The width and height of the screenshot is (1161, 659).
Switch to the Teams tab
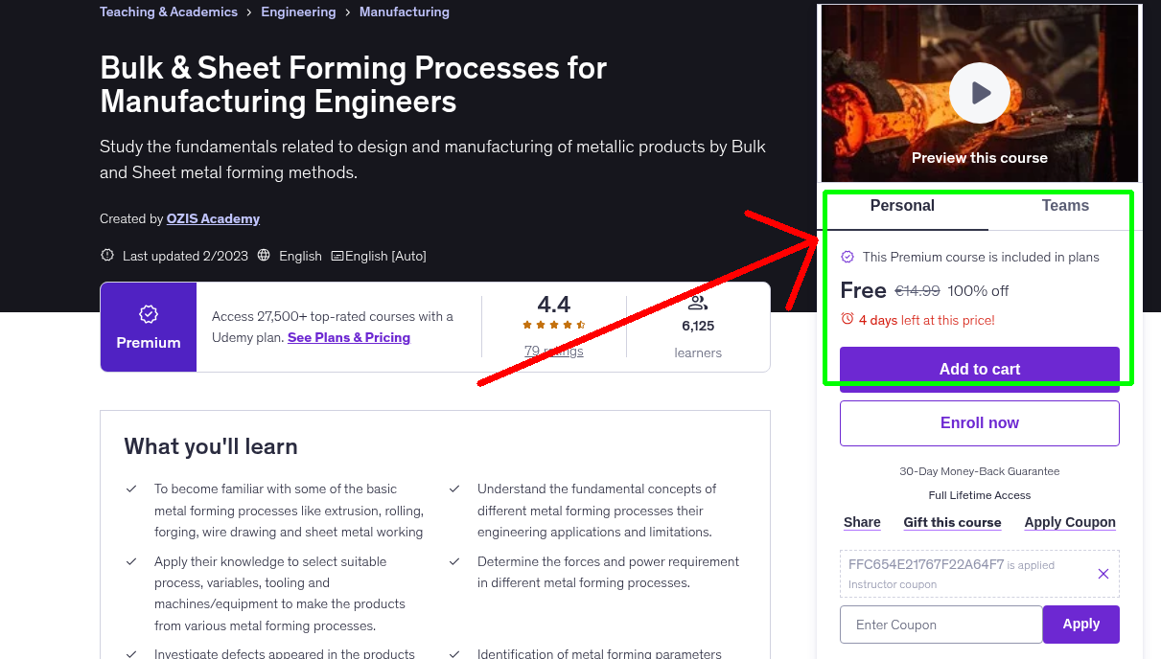pos(1064,205)
